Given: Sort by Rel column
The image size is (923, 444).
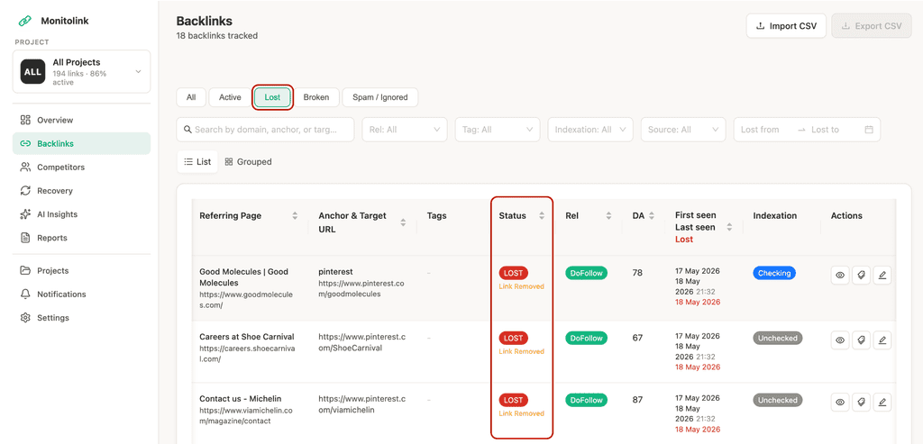Looking at the screenshot, I should point(608,216).
